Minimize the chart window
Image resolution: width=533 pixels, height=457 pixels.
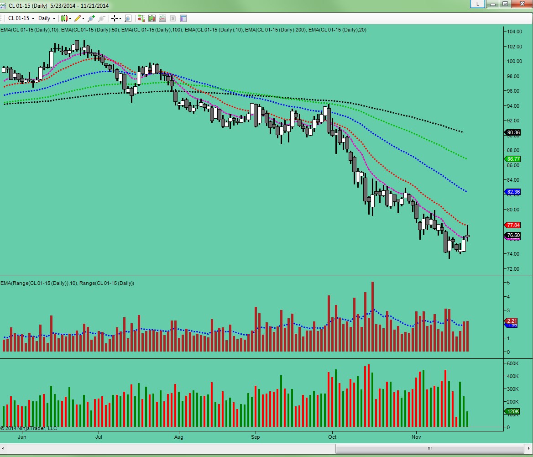coord(492,4)
